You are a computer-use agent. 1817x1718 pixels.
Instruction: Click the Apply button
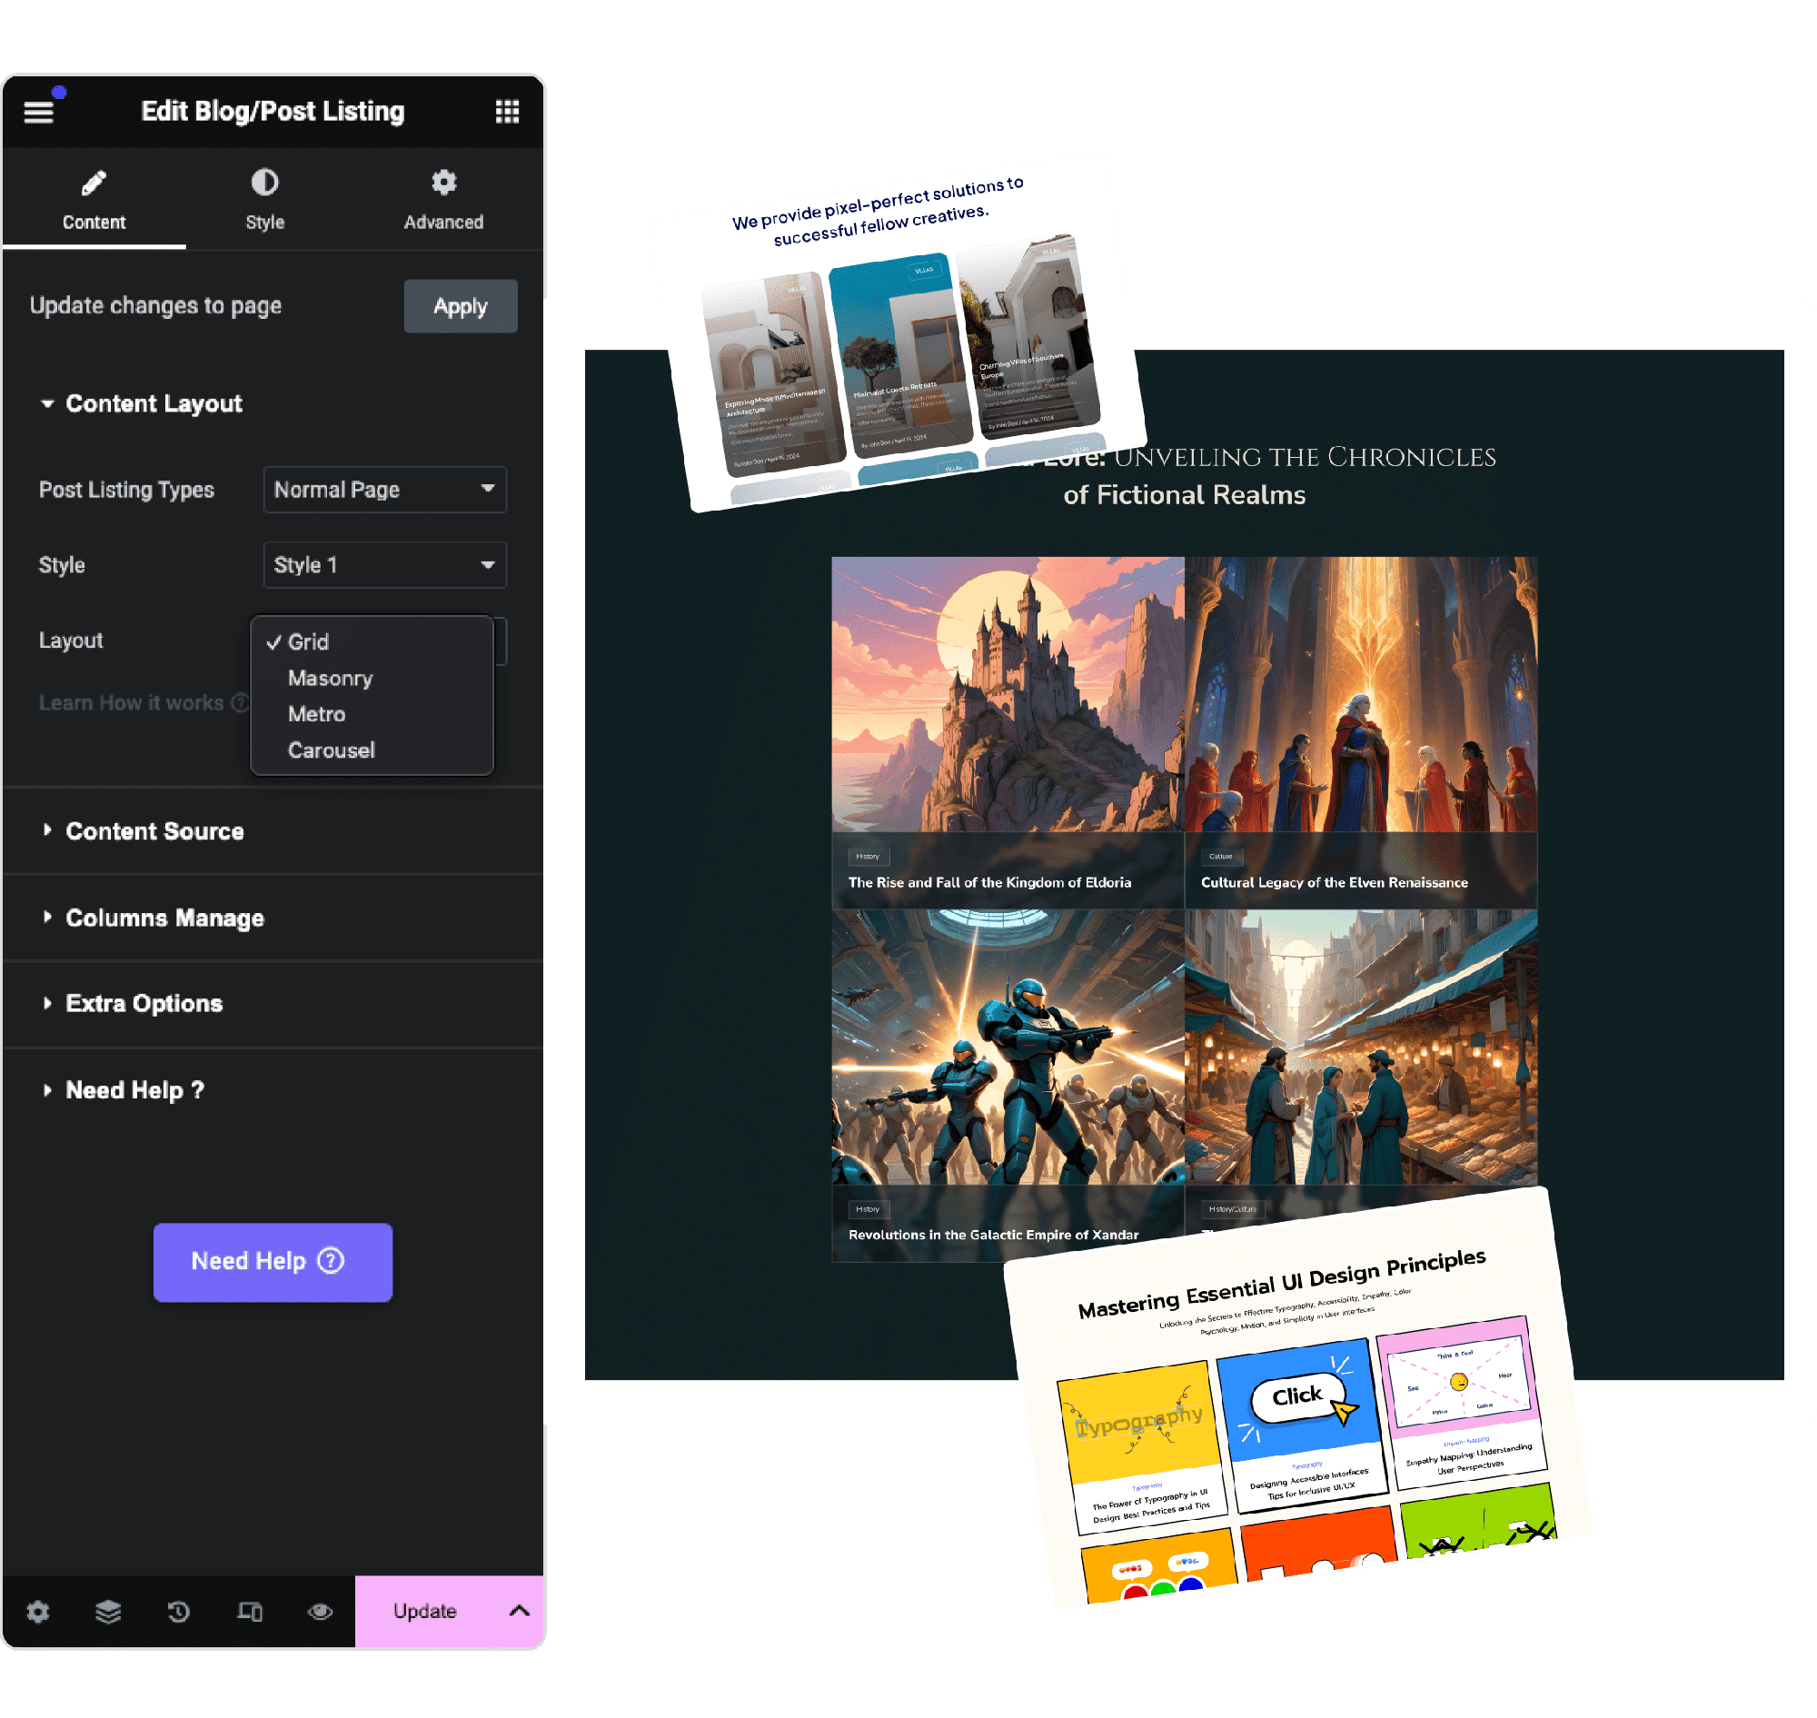461,305
